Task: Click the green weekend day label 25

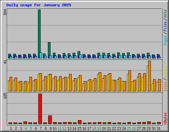Action: 129,128
